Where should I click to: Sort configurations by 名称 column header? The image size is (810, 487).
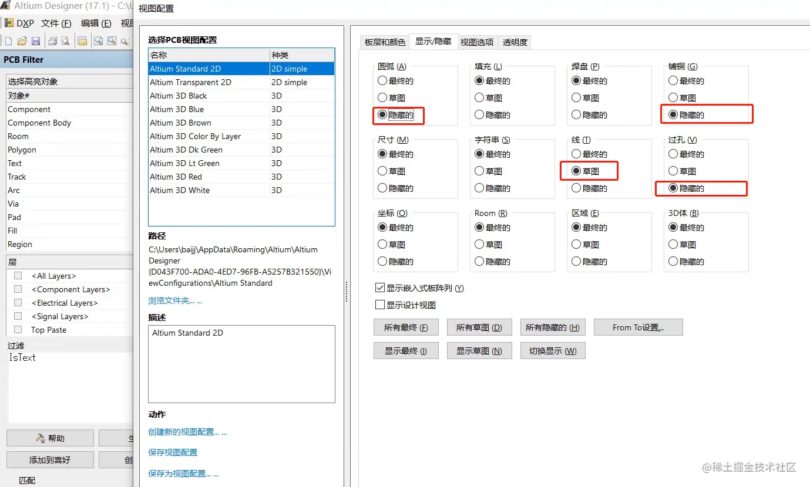[x=209, y=55]
